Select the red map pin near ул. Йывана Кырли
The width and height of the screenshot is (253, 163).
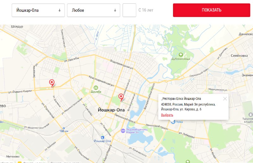point(52,83)
